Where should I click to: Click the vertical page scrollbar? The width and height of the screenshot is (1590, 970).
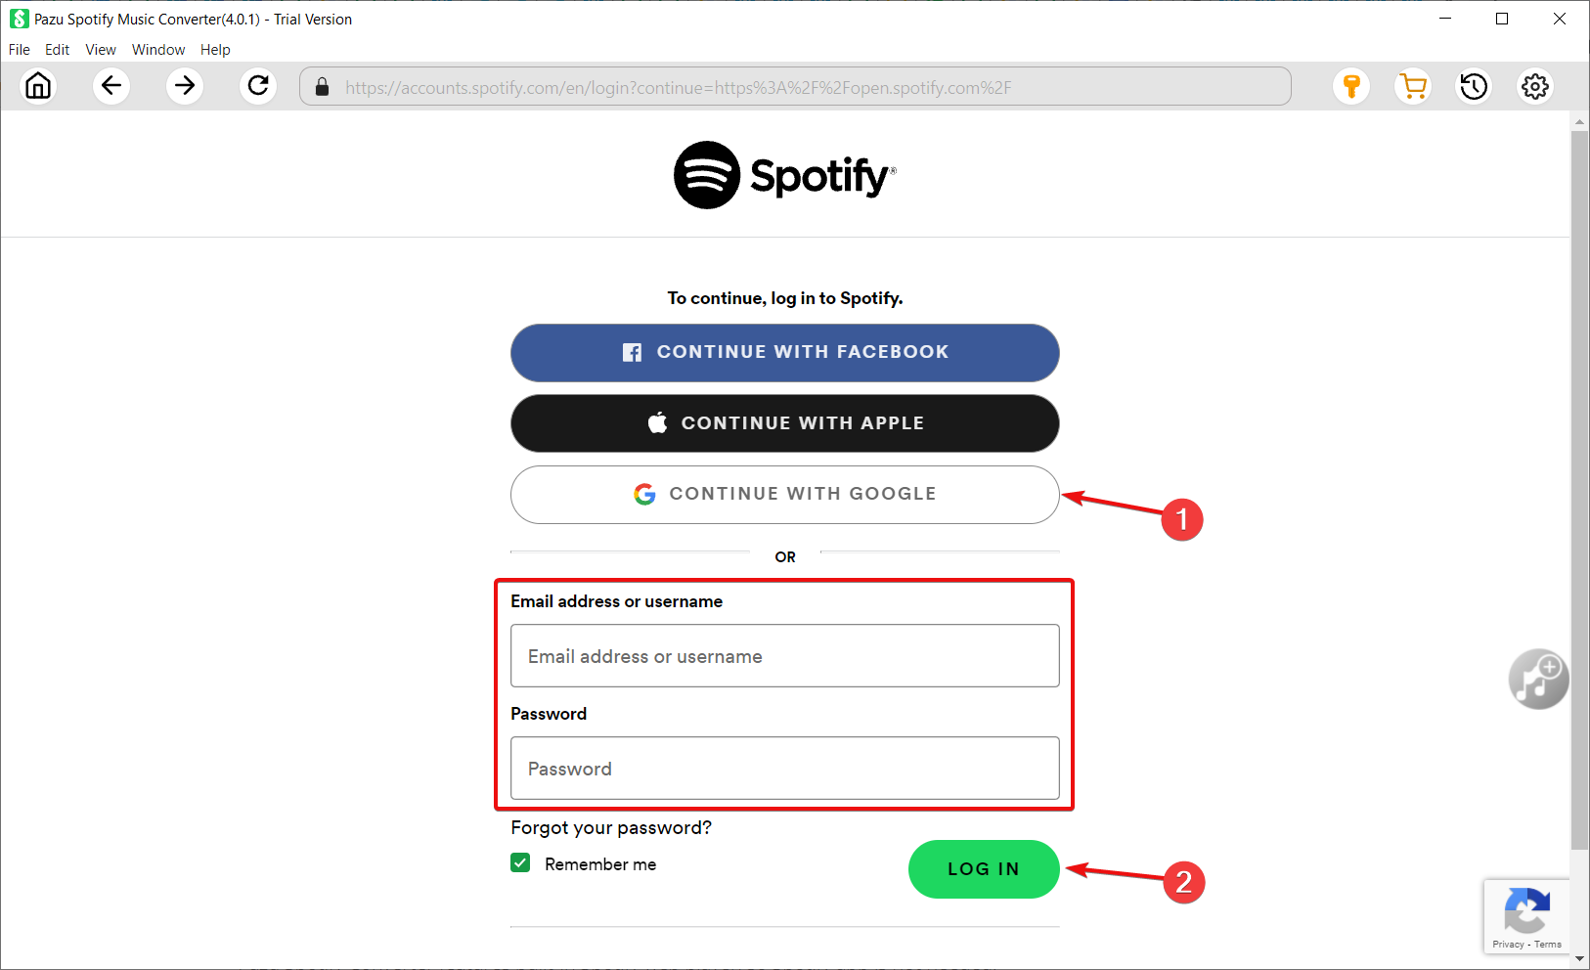(1579, 489)
